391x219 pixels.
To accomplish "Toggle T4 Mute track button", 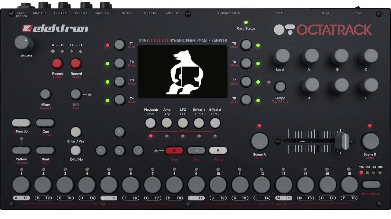I will pyautogui.click(x=119, y=100).
